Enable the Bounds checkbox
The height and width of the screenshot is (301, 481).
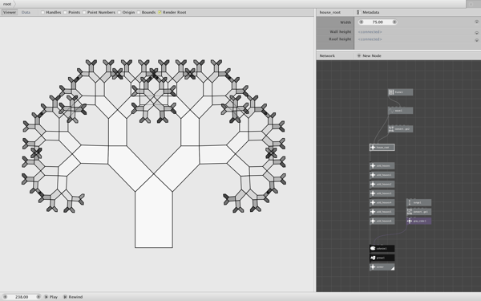tap(139, 12)
